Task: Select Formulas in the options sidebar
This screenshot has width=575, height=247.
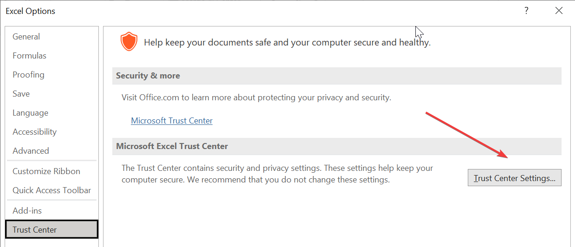Action: (x=29, y=56)
